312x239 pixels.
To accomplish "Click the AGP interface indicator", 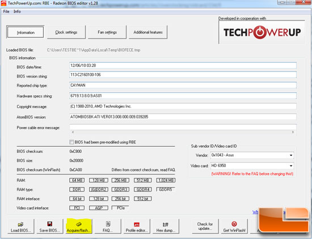I will (x=99, y=208).
